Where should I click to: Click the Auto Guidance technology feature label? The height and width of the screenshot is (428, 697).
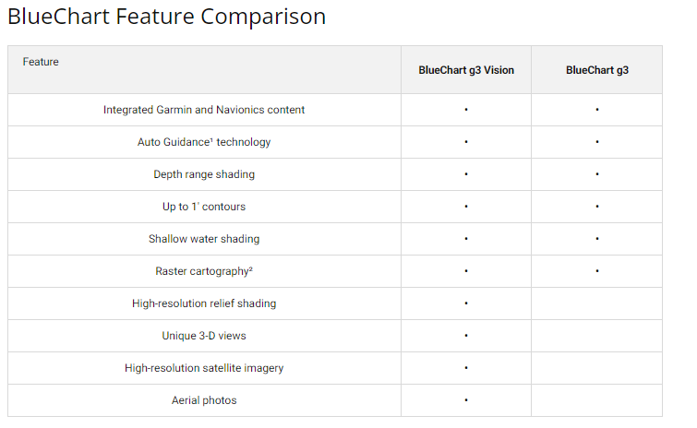(204, 142)
